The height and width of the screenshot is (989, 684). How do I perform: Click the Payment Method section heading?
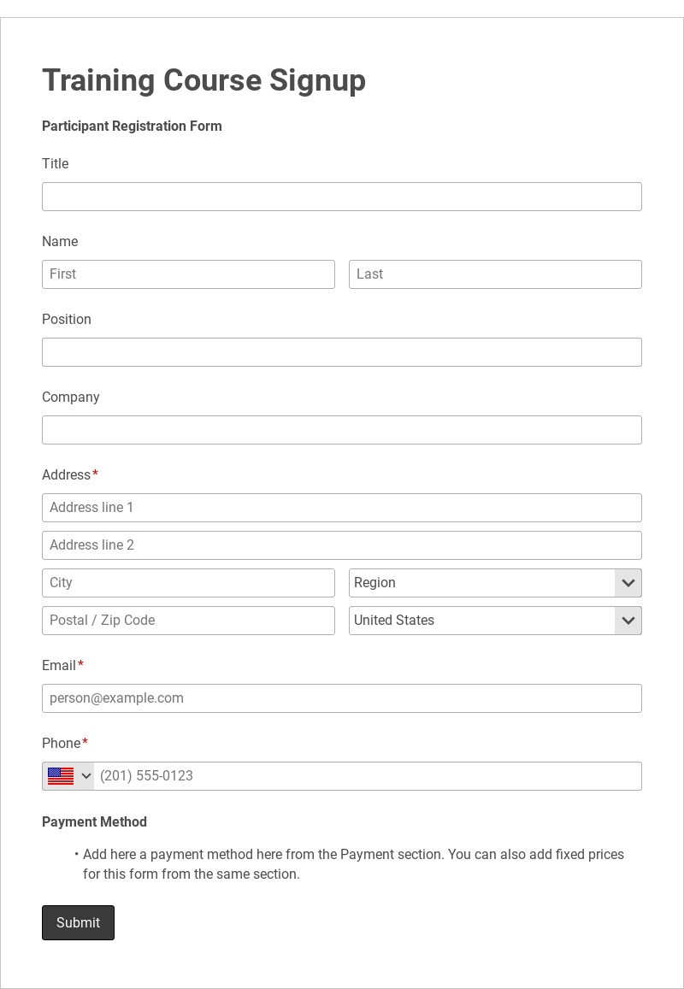(x=94, y=821)
